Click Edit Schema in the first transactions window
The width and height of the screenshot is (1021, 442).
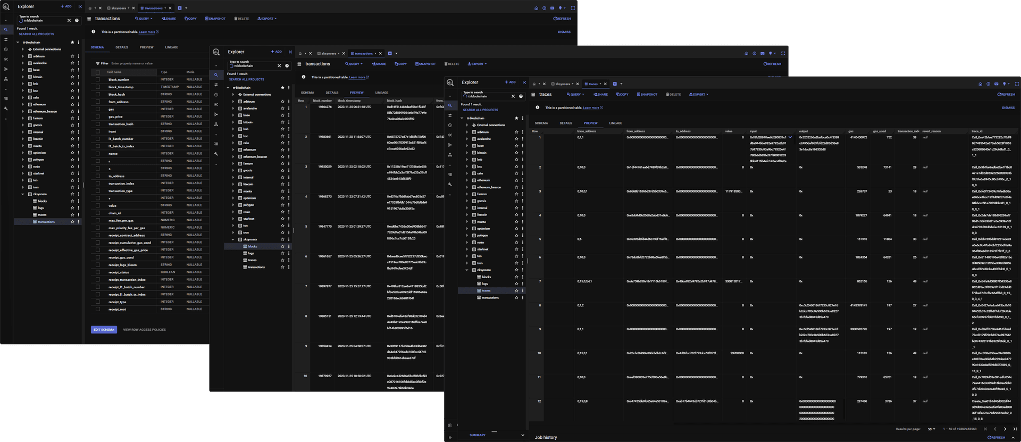click(x=104, y=330)
